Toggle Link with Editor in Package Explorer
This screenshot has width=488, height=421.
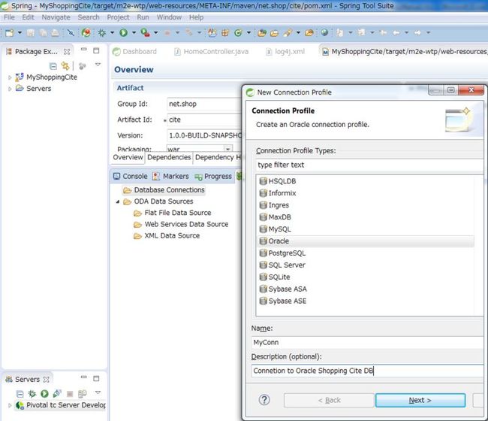[65, 65]
